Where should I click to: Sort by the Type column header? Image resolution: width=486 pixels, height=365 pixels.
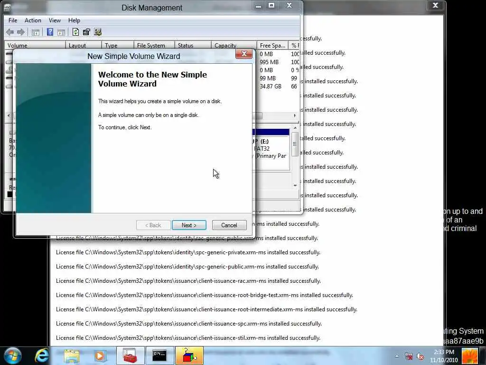[x=118, y=45]
